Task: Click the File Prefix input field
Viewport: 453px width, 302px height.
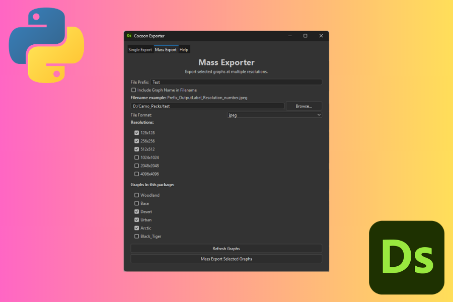Action: tap(236, 82)
